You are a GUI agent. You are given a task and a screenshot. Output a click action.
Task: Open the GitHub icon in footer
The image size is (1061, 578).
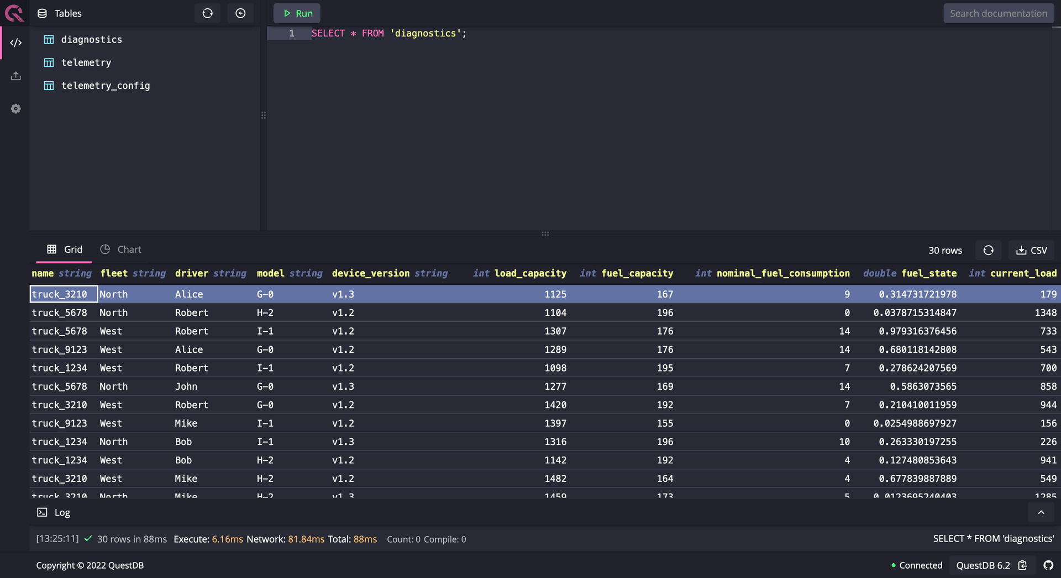click(x=1048, y=565)
